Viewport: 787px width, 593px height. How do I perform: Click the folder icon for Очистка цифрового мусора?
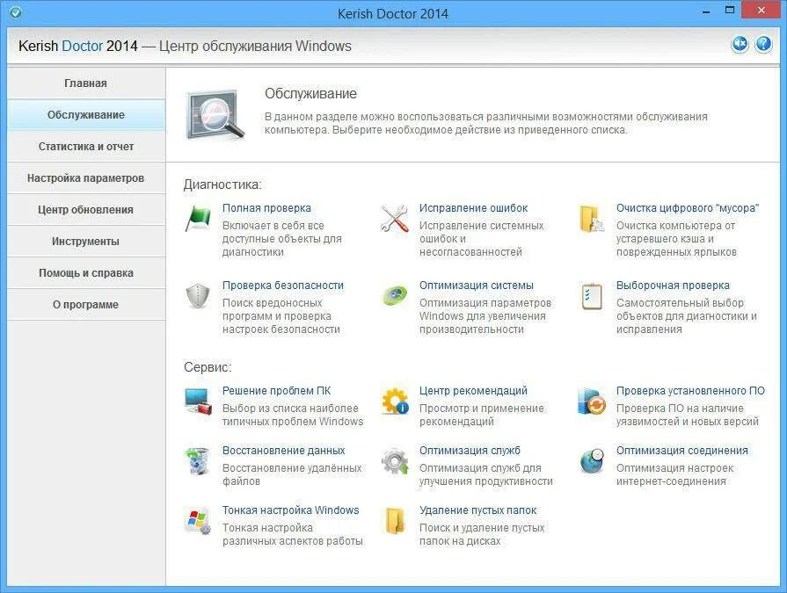(591, 219)
